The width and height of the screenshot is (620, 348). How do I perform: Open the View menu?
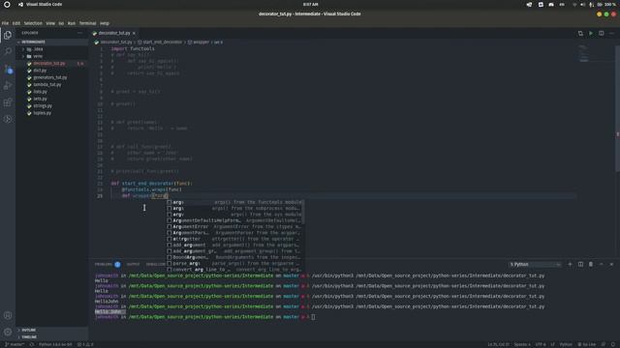coord(50,23)
